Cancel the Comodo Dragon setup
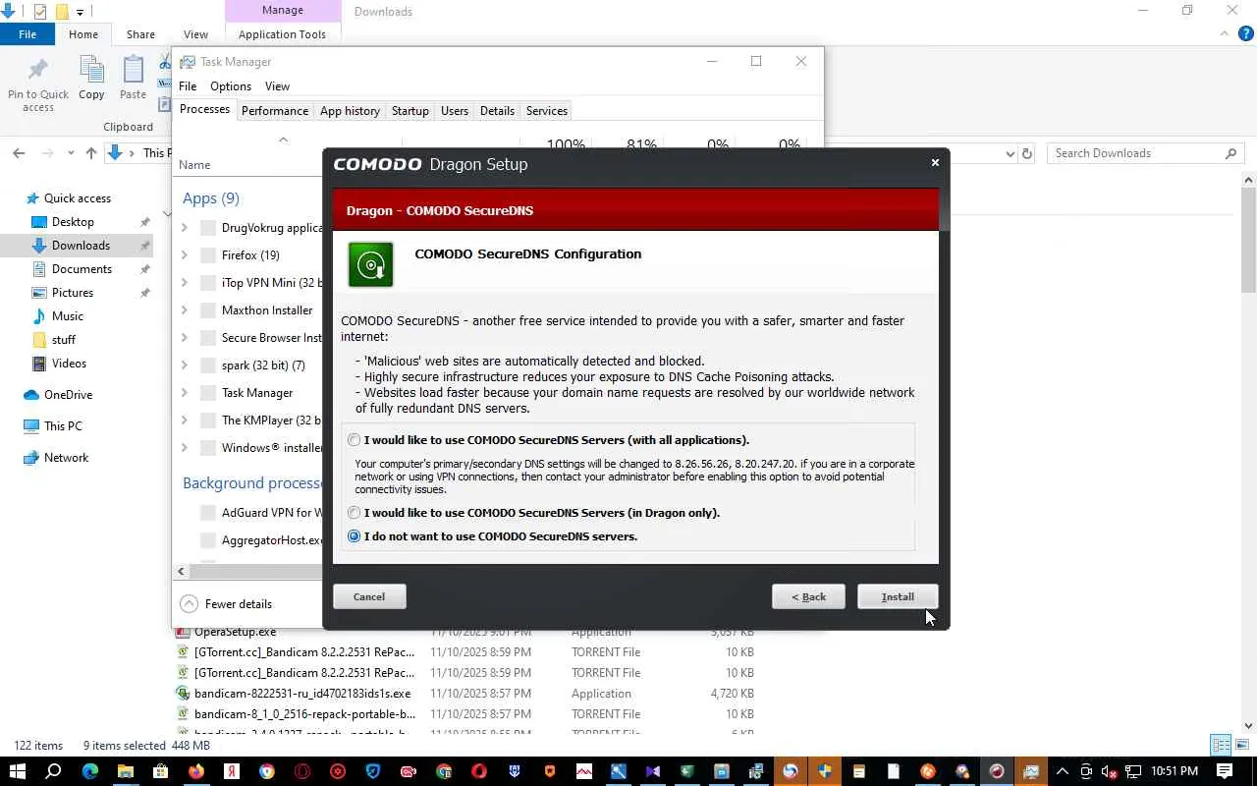 (x=369, y=596)
